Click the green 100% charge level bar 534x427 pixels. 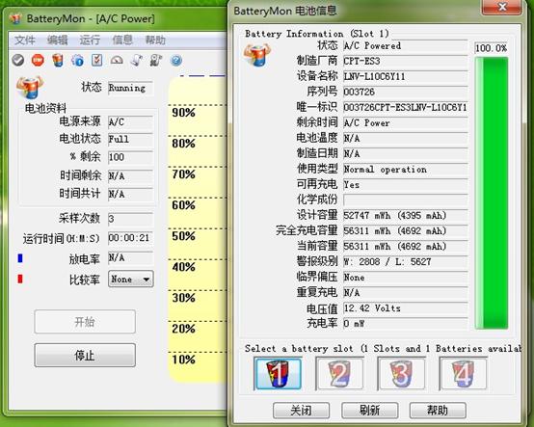[x=492, y=193]
